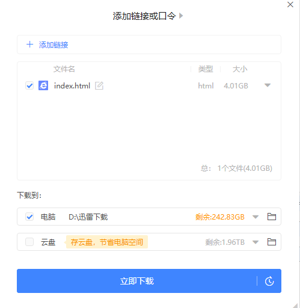
Task: Click the 电脑 label
Action: click(x=48, y=217)
